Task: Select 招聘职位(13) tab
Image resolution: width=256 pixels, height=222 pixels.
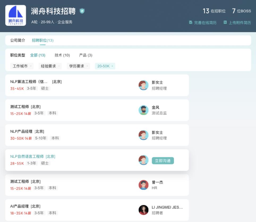Action: pyautogui.click(x=42, y=40)
